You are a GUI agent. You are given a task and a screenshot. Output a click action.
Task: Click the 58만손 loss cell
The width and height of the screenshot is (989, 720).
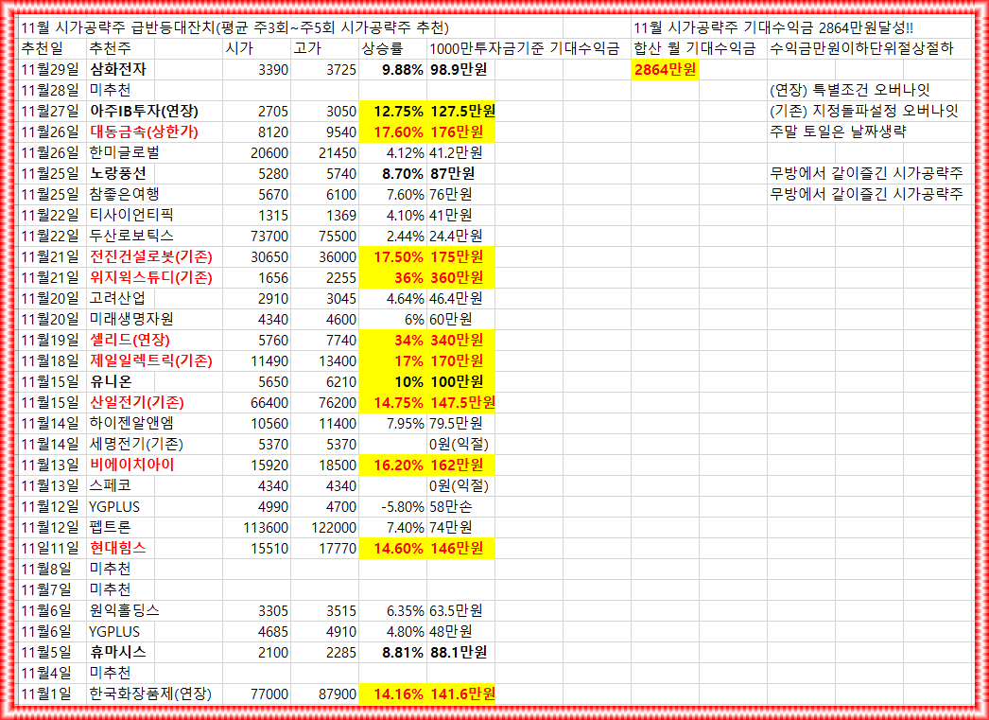[461, 506]
